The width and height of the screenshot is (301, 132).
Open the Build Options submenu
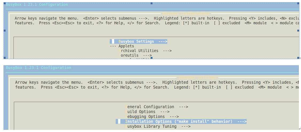coord(147,112)
